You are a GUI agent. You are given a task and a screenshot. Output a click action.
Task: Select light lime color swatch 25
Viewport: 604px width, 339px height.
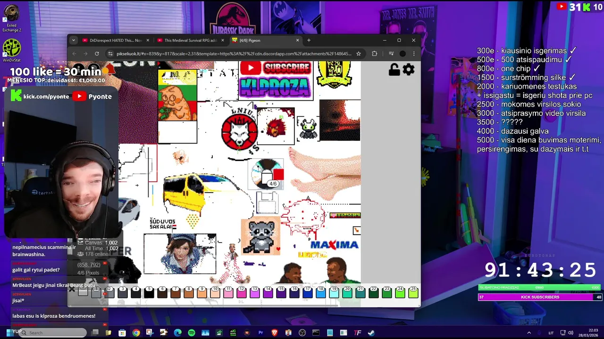(x=413, y=292)
